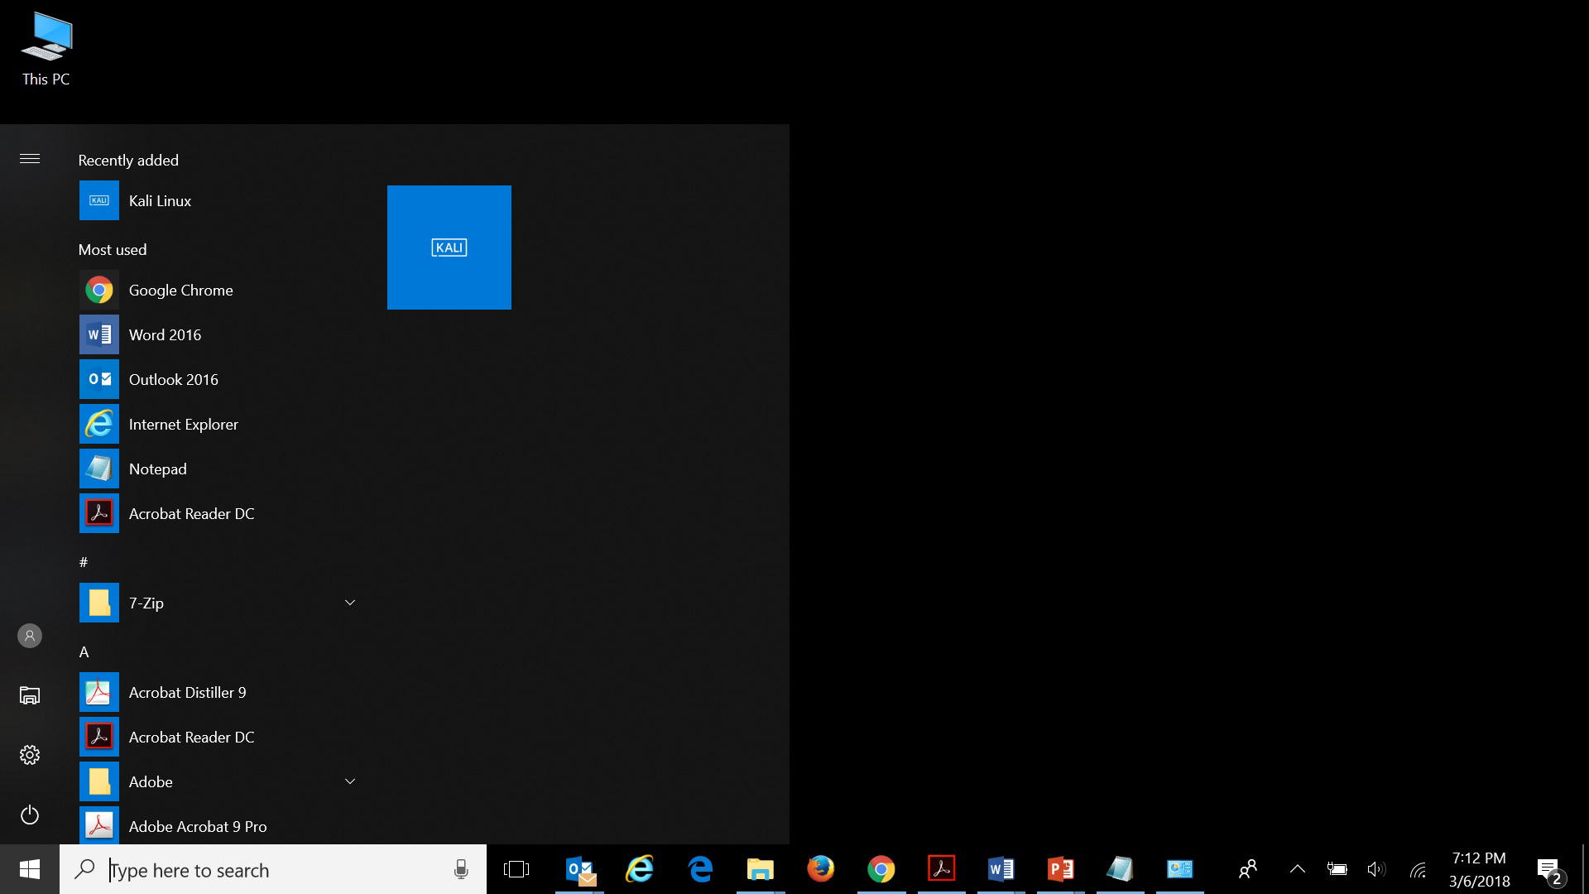Open the taskbar clock and date

(1479, 869)
